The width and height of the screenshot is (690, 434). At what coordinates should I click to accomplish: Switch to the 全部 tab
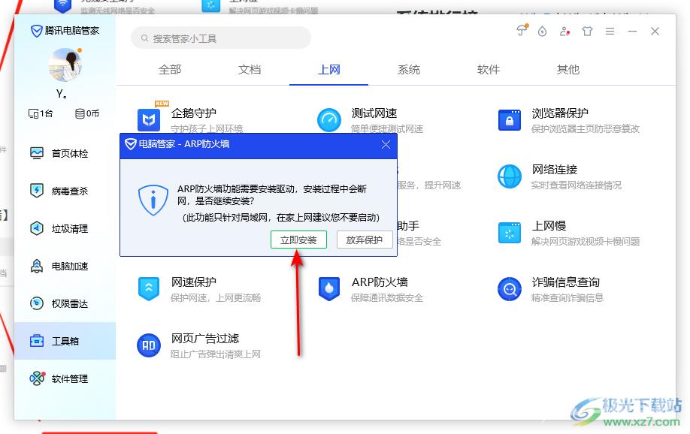170,70
